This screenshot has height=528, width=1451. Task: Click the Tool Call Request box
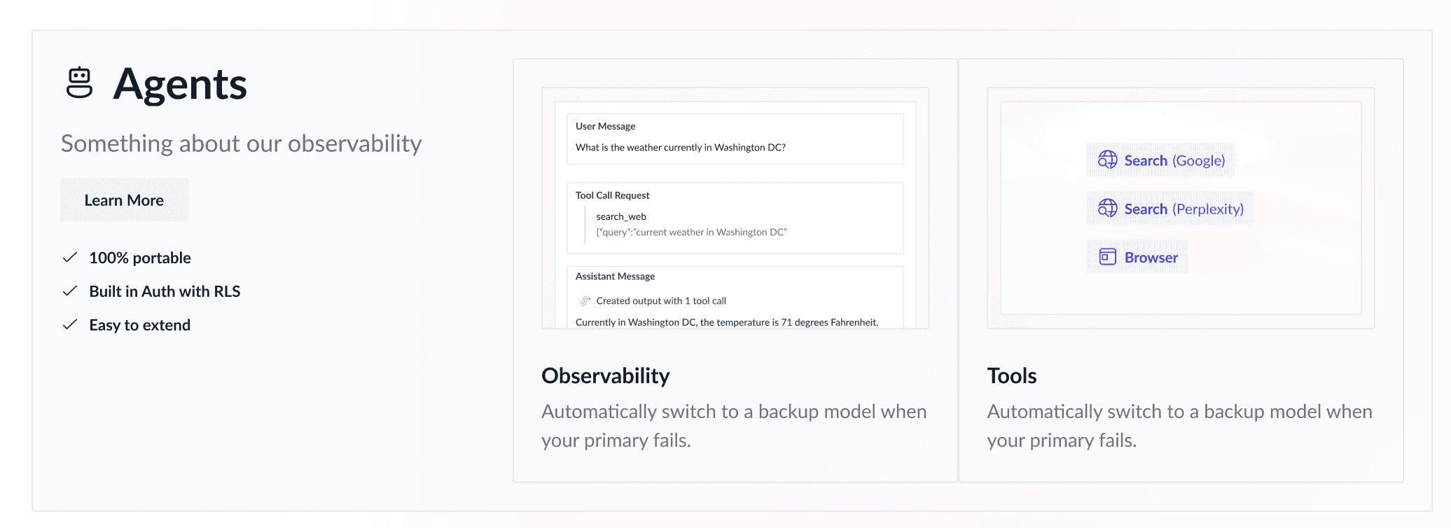[x=735, y=218]
